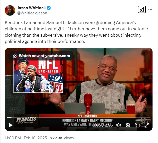
Task: Toggle picture-in-picture mode icon
Action: point(137,125)
